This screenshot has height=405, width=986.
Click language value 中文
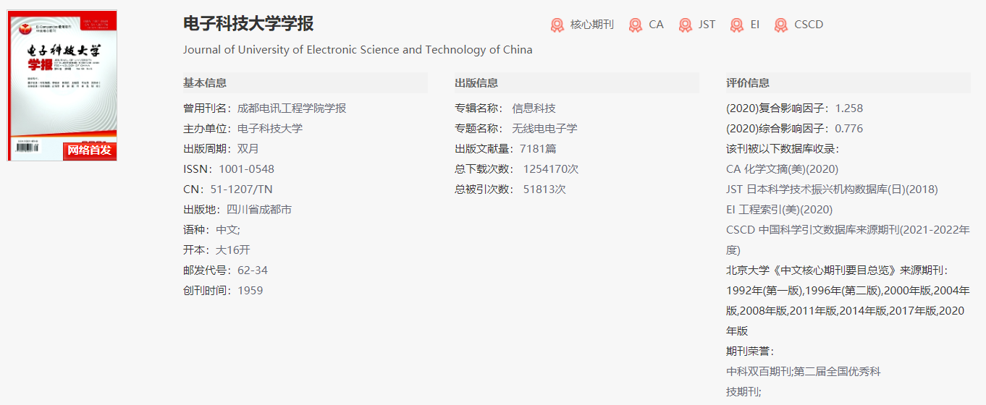tap(227, 230)
